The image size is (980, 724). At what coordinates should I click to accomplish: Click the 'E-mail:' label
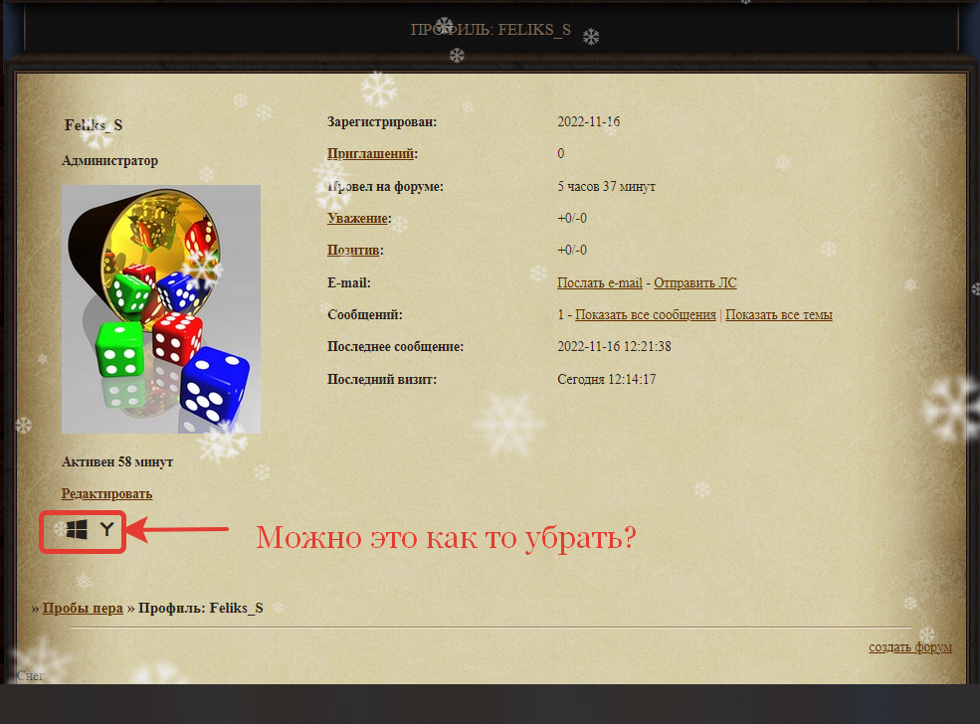click(349, 283)
